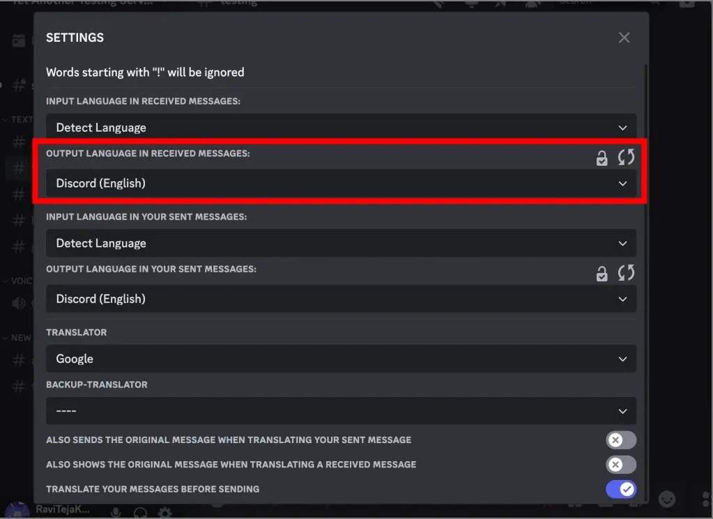Click lock icon for sent messages output

(601, 274)
